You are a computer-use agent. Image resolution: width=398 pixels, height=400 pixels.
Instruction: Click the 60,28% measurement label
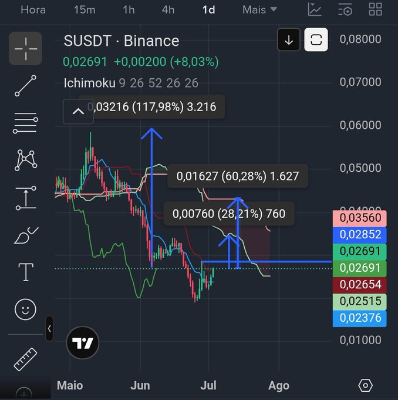(x=238, y=176)
